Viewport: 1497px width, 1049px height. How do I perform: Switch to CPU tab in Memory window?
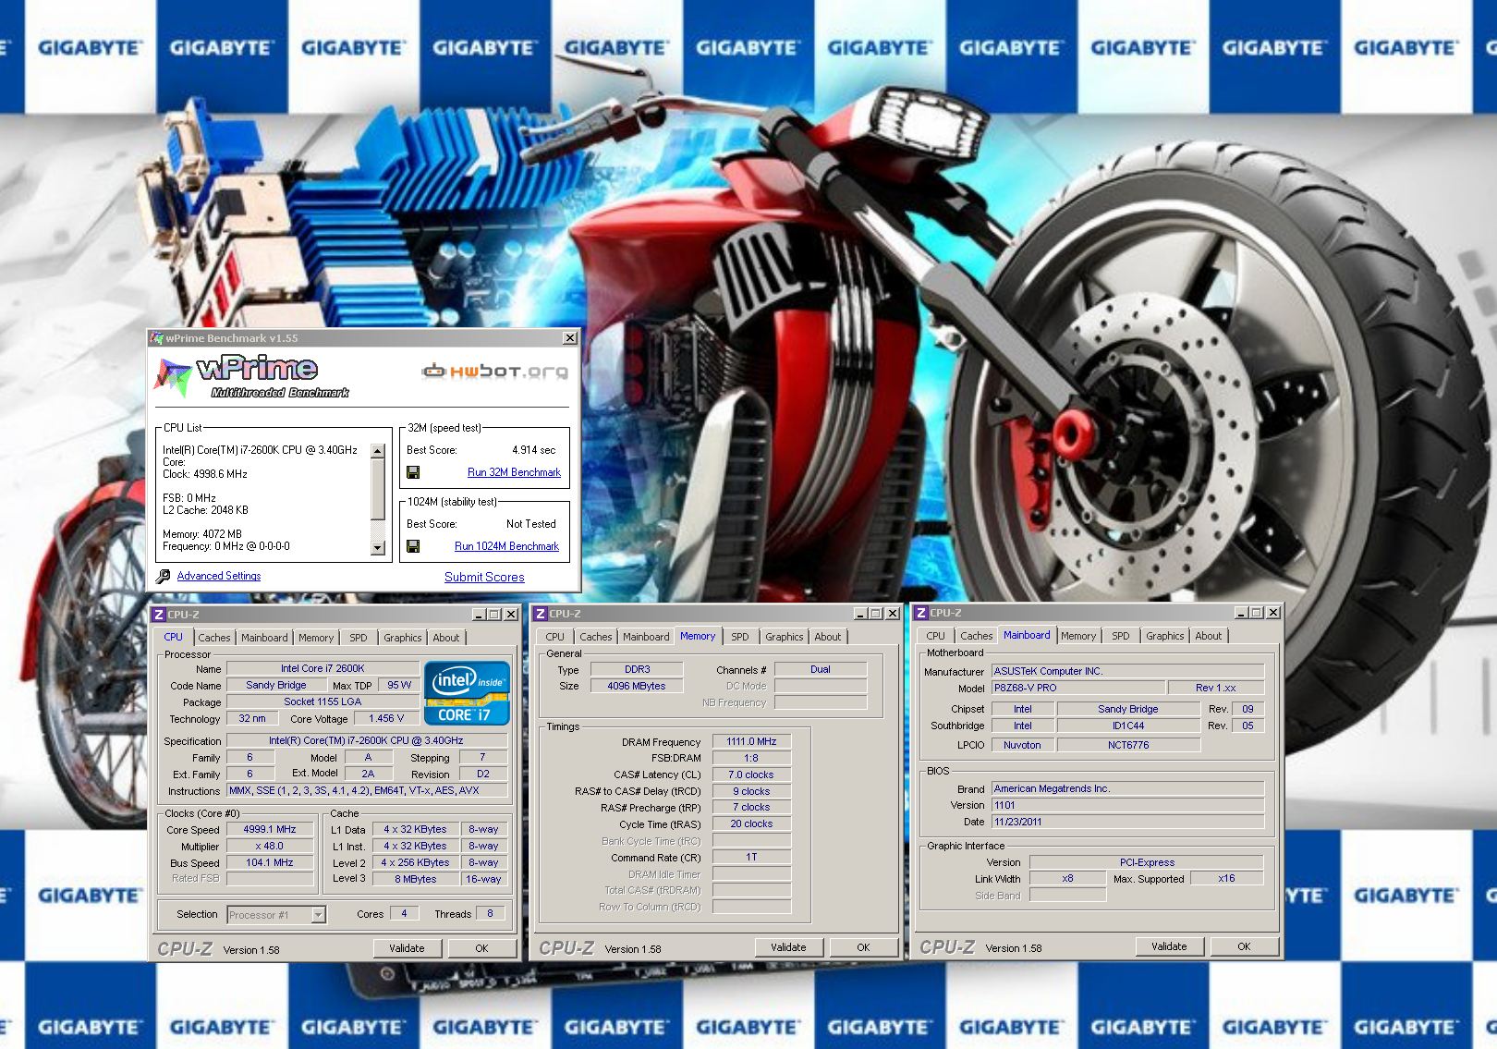(554, 637)
